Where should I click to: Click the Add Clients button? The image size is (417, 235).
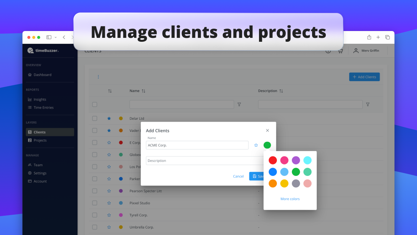364,77
